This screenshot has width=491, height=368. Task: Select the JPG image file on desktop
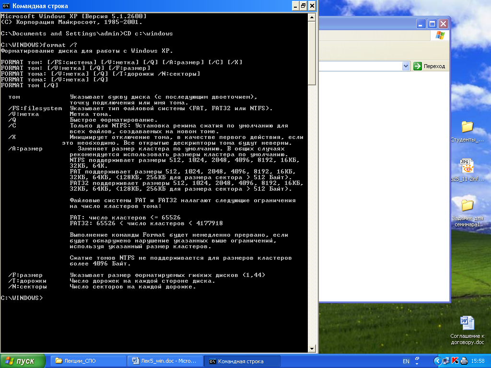[467, 166]
